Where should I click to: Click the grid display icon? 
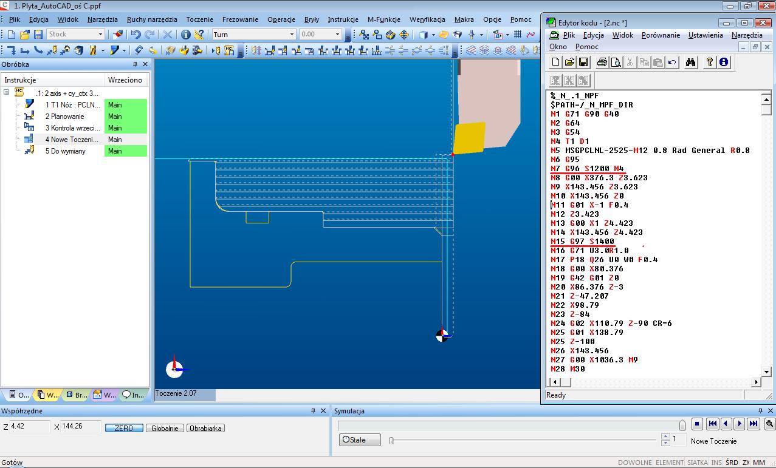pyautogui.click(x=517, y=35)
